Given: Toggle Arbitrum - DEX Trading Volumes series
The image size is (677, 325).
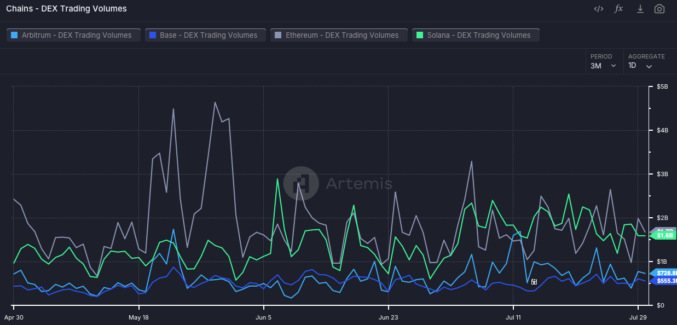Looking at the screenshot, I should [x=74, y=35].
